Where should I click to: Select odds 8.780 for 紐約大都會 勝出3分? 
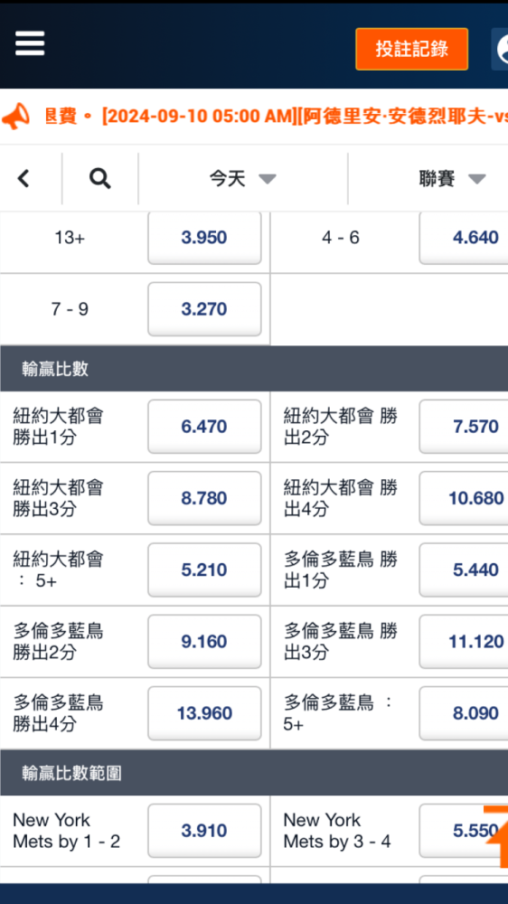[204, 498]
